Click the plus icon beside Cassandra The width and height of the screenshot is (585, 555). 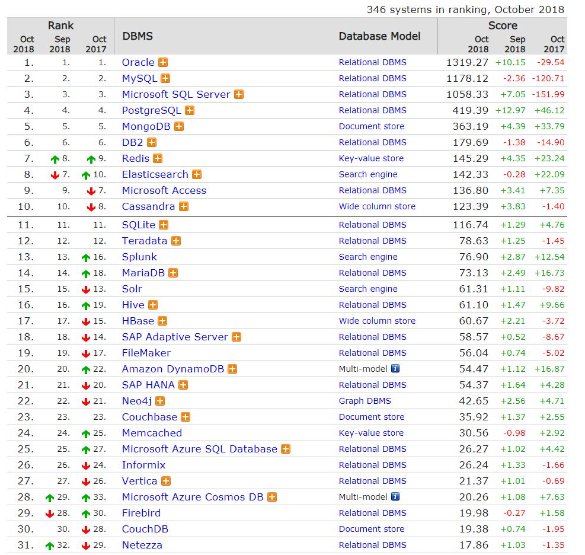click(184, 206)
